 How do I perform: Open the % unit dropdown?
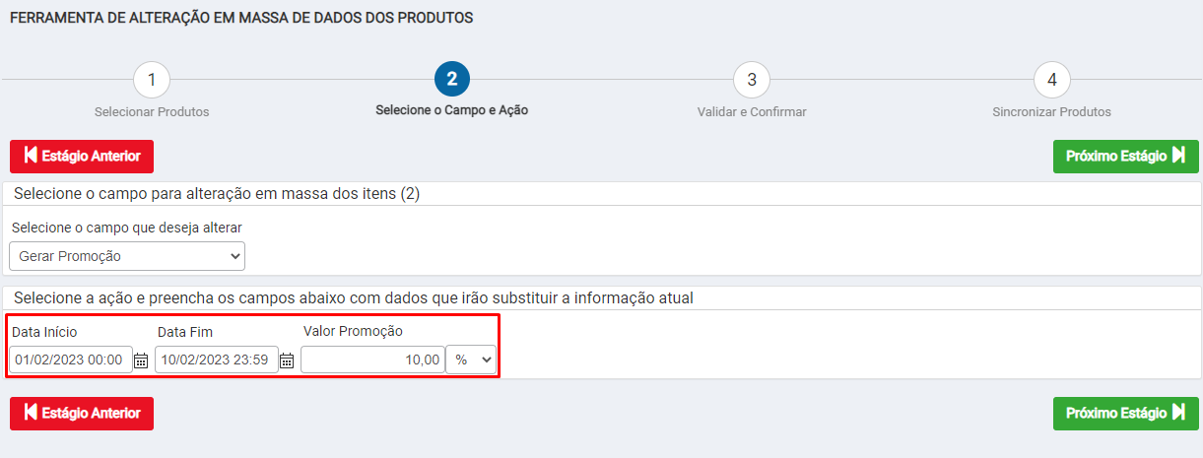471,360
